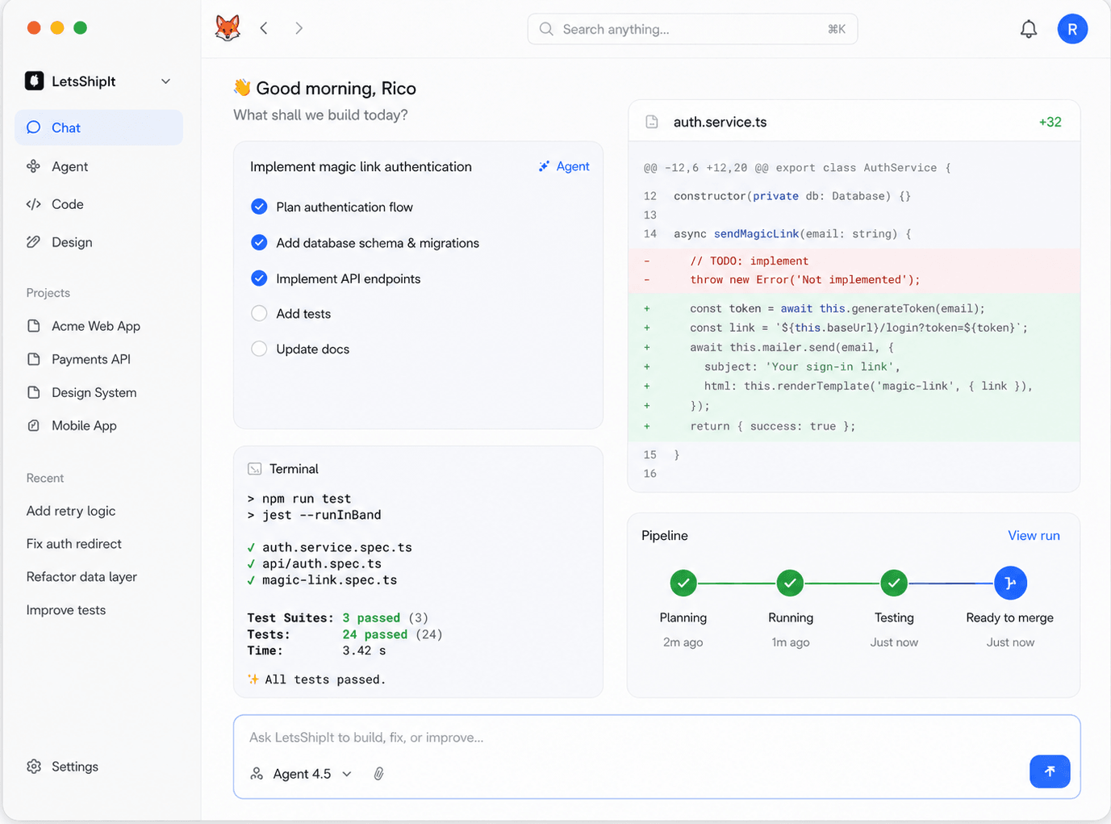
Task: Click the Agent model person icon
Action: [x=257, y=773]
